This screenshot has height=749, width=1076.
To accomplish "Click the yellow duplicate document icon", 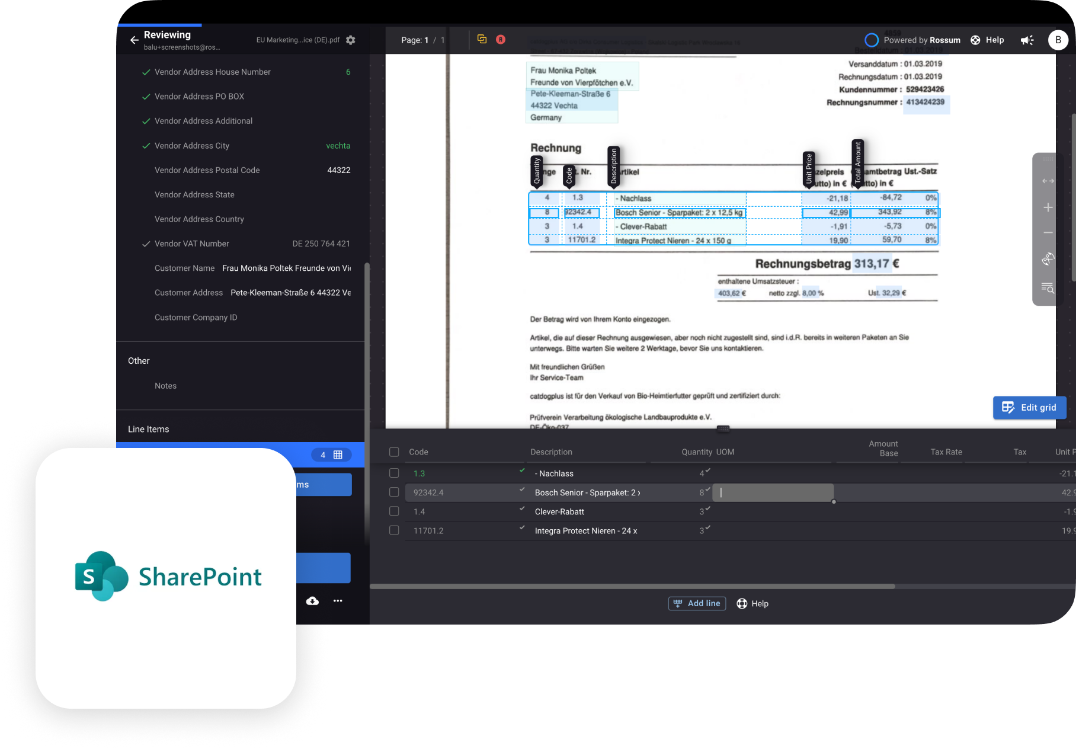I will (x=482, y=39).
